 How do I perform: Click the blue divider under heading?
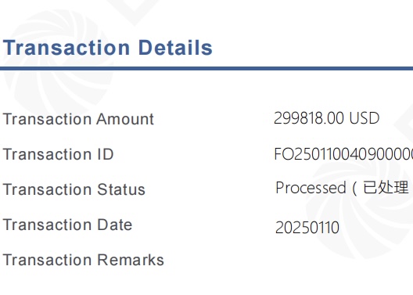[206, 69]
